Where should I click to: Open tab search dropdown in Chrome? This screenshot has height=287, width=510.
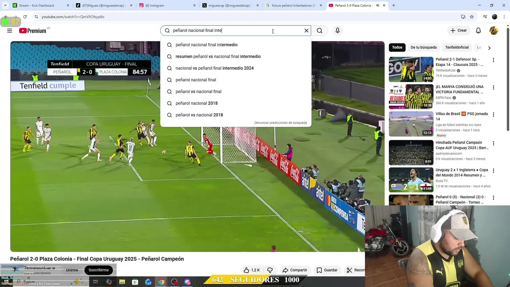pyautogui.click(x=5, y=6)
